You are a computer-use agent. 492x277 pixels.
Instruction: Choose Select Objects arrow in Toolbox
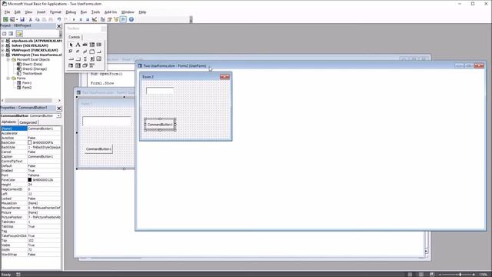[71, 45]
